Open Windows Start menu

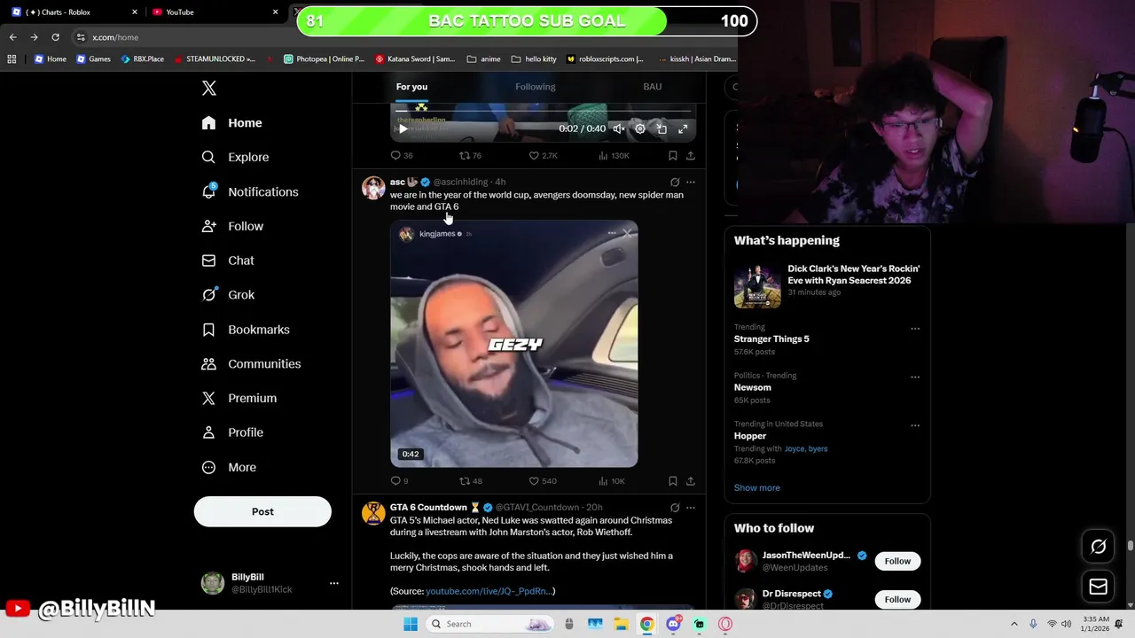(x=411, y=624)
